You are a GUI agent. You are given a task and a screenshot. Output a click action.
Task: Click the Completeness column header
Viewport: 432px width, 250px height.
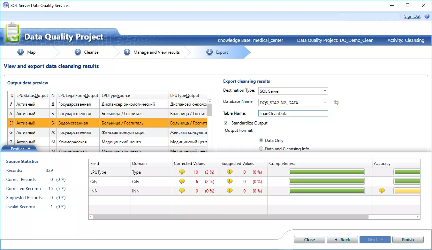click(x=320, y=163)
